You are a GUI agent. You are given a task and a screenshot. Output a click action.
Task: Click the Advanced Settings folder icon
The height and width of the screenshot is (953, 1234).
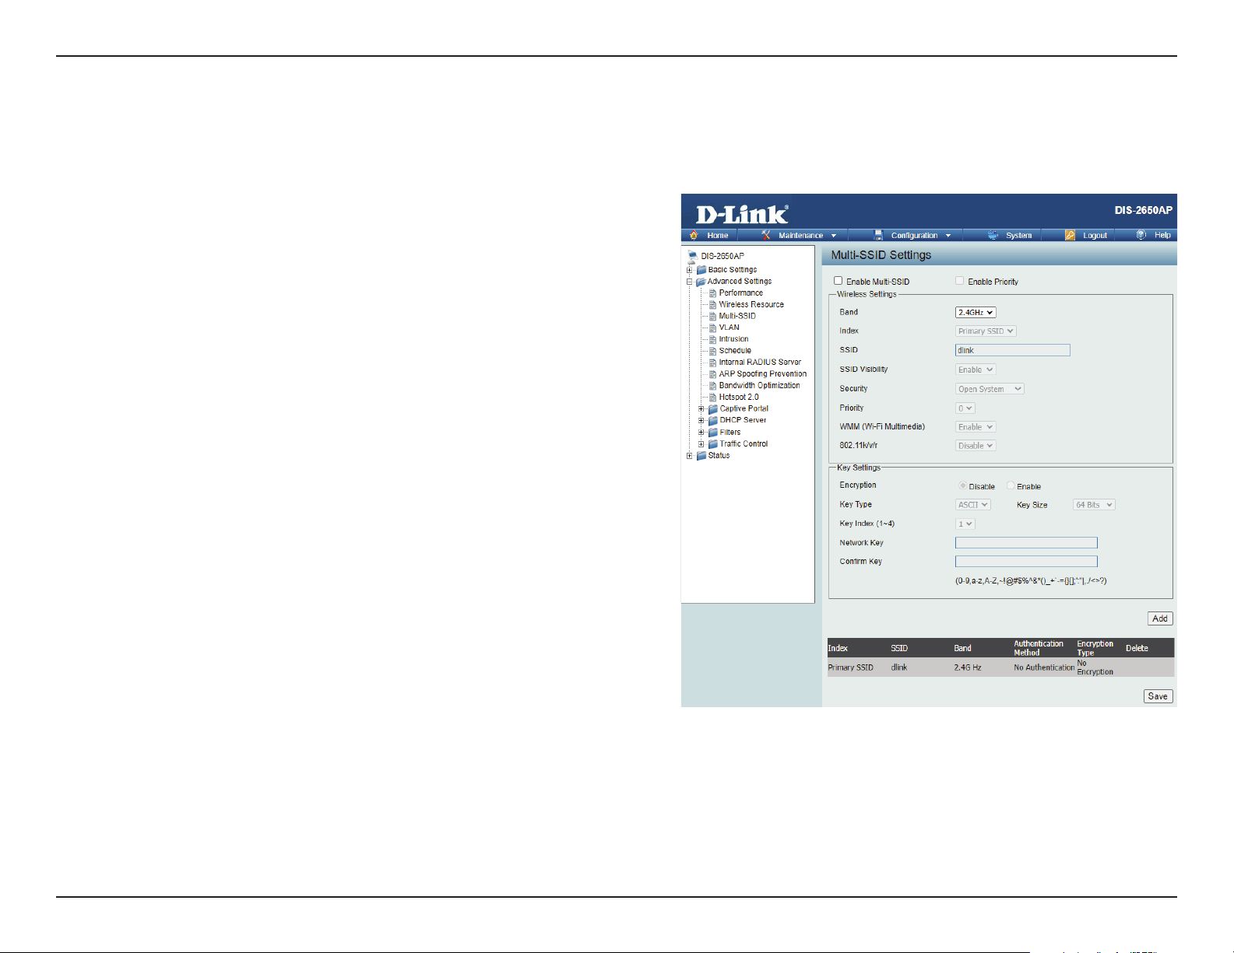tap(701, 282)
